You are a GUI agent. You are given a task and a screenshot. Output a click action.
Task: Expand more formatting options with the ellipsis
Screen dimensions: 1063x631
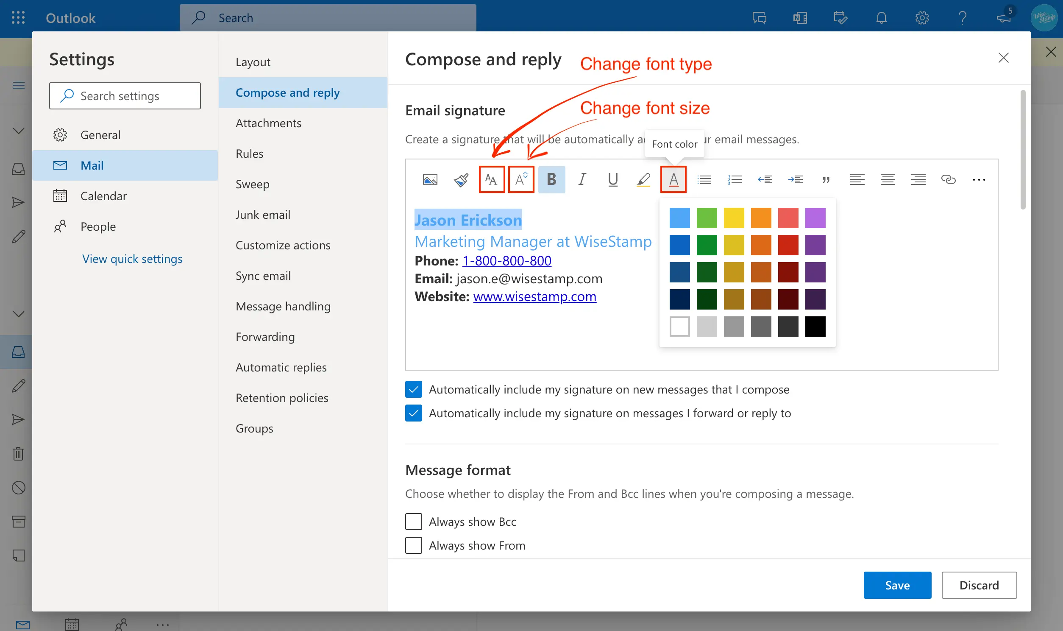click(979, 179)
